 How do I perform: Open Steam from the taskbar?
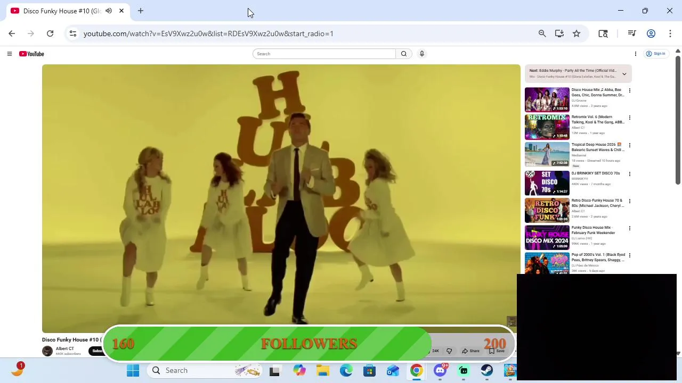[x=487, y=370]
